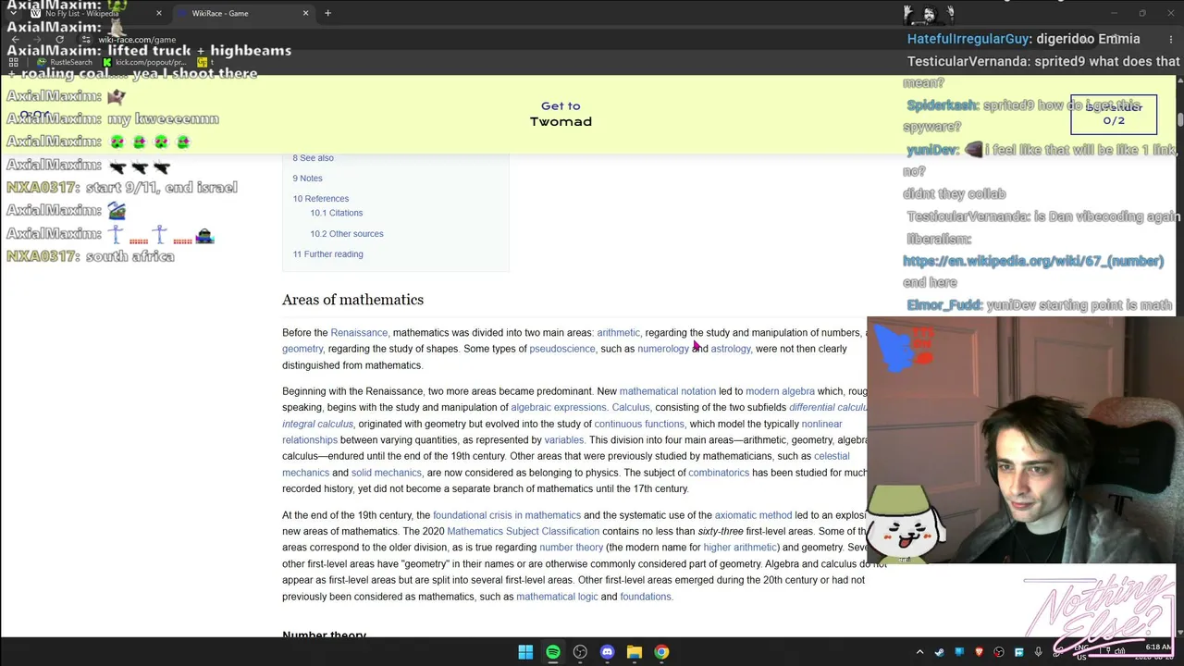Viewport: 1184px width, 666px height.
Task: Open Discord from the taskbar
Action: pos(607,652)
